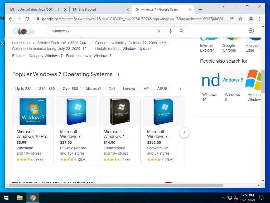Close the Site Blocked tab
The width and height of the screenshot is (270, 203).
point(128,10)
